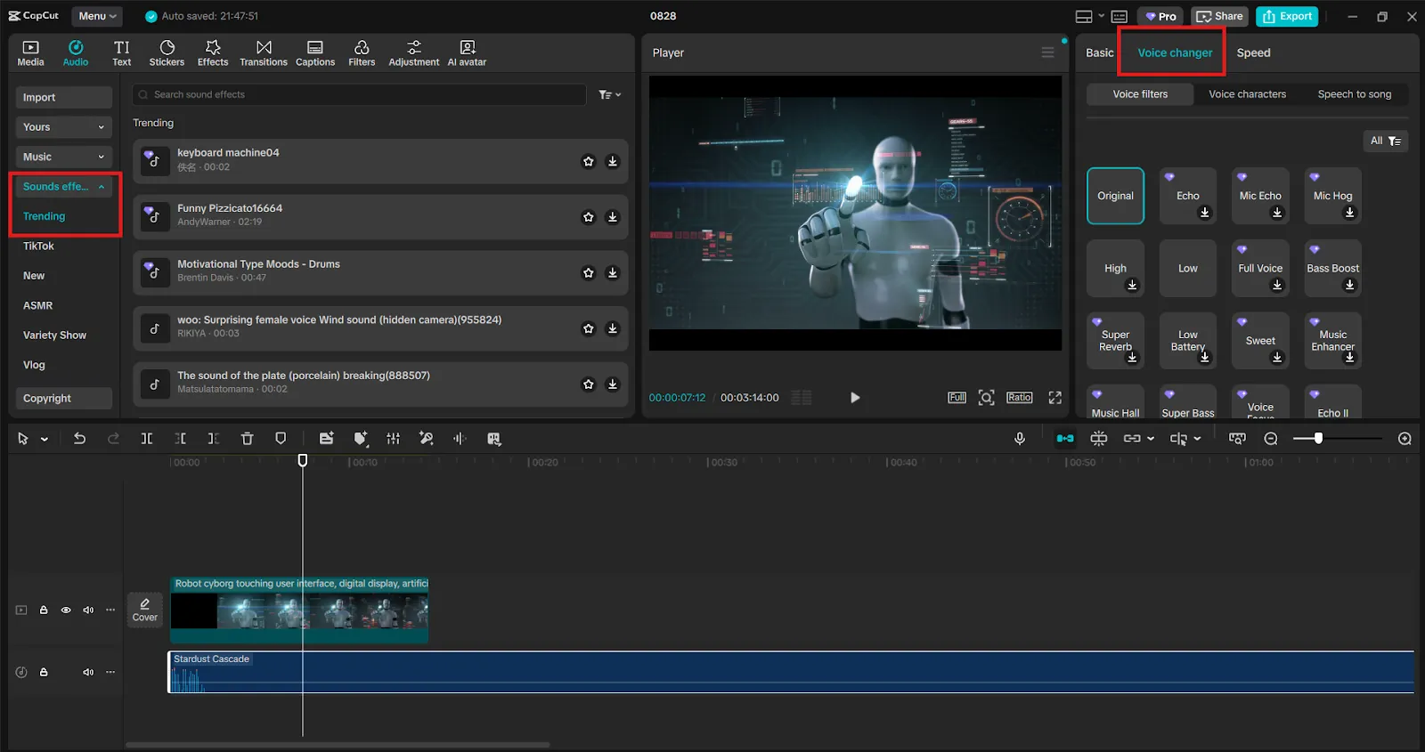Click the Redo icon in timeline toolbar
Screen dimensions: 1425x752
coord(113,439)
